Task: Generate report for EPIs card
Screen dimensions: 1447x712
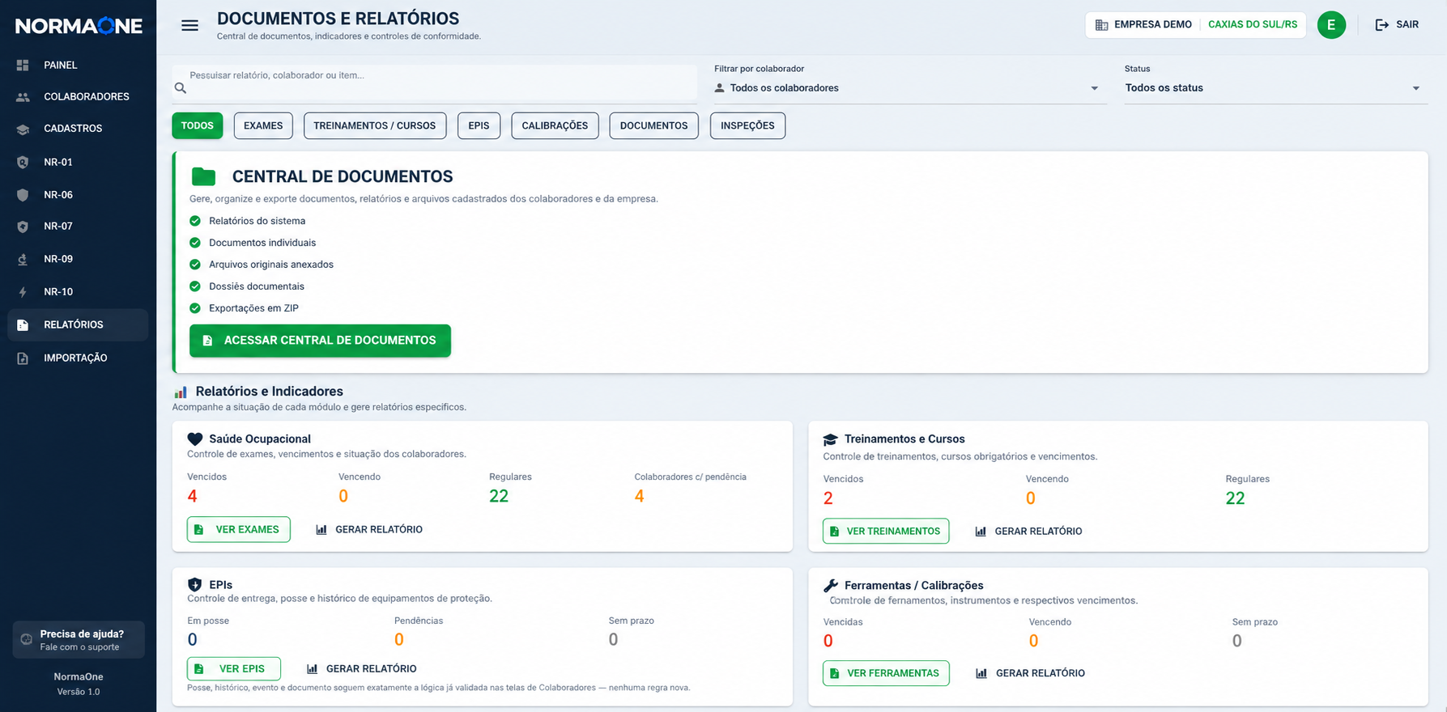Action: [x=361, y=668]
